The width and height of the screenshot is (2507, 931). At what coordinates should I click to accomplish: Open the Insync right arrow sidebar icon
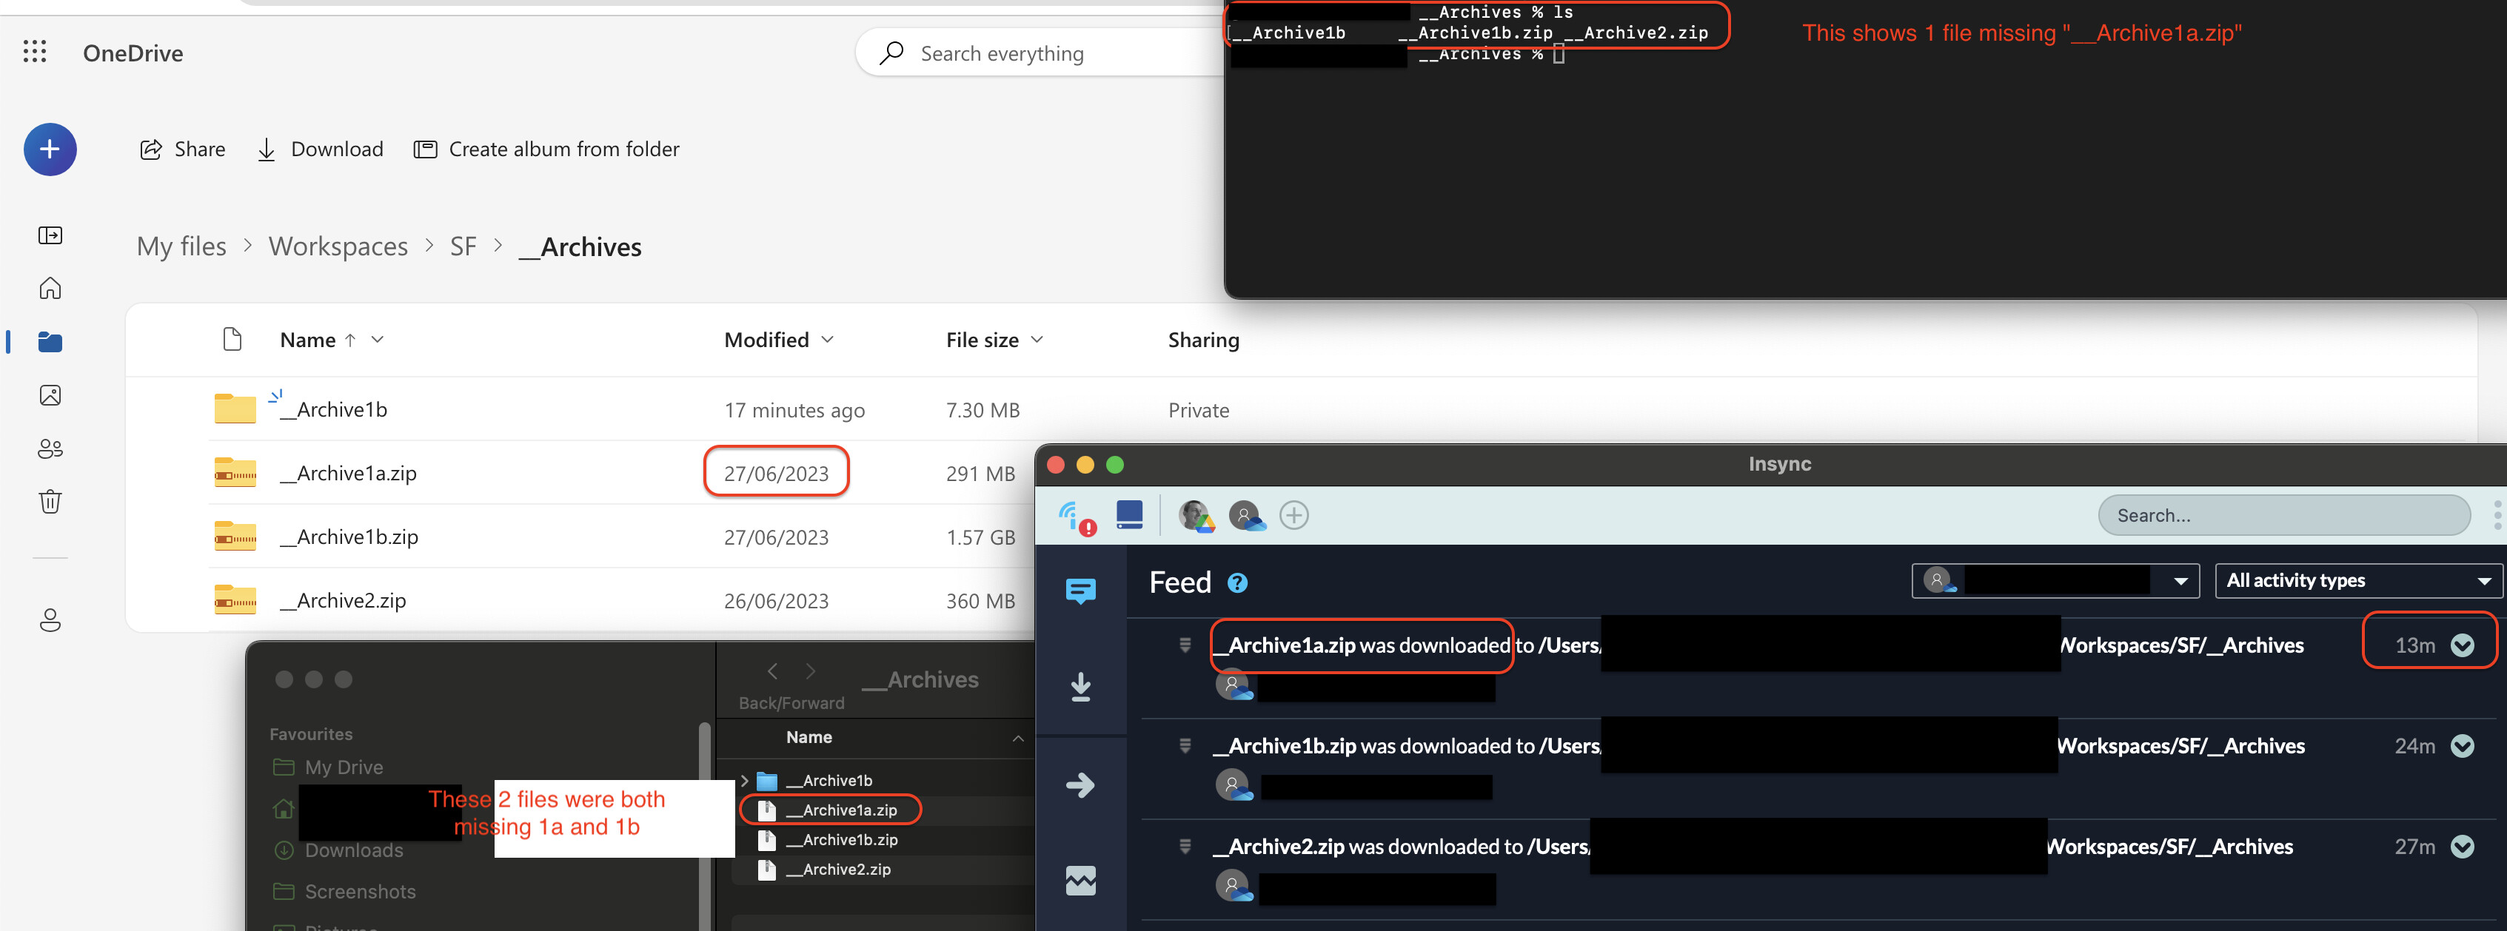(1080, 784)
